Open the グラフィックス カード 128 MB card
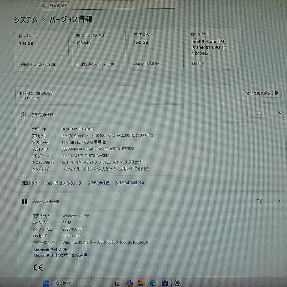 (x=99, y=50)
